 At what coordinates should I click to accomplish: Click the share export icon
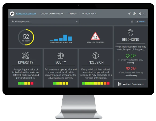point(132,22)
